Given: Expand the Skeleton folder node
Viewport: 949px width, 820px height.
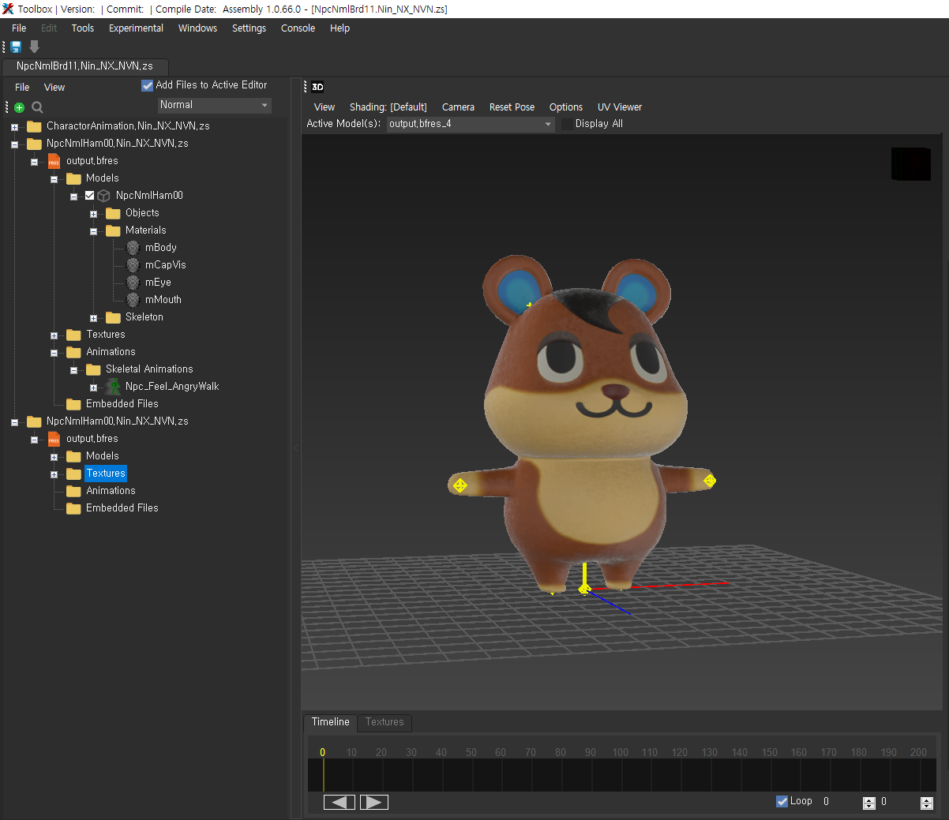Looking at the screenshot, I should pos(93,318).
